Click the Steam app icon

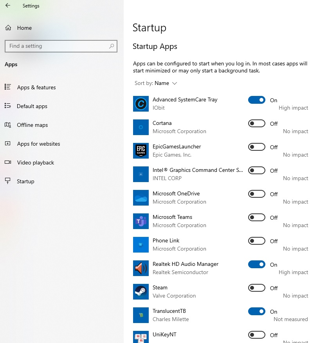(x=141, y=292)
